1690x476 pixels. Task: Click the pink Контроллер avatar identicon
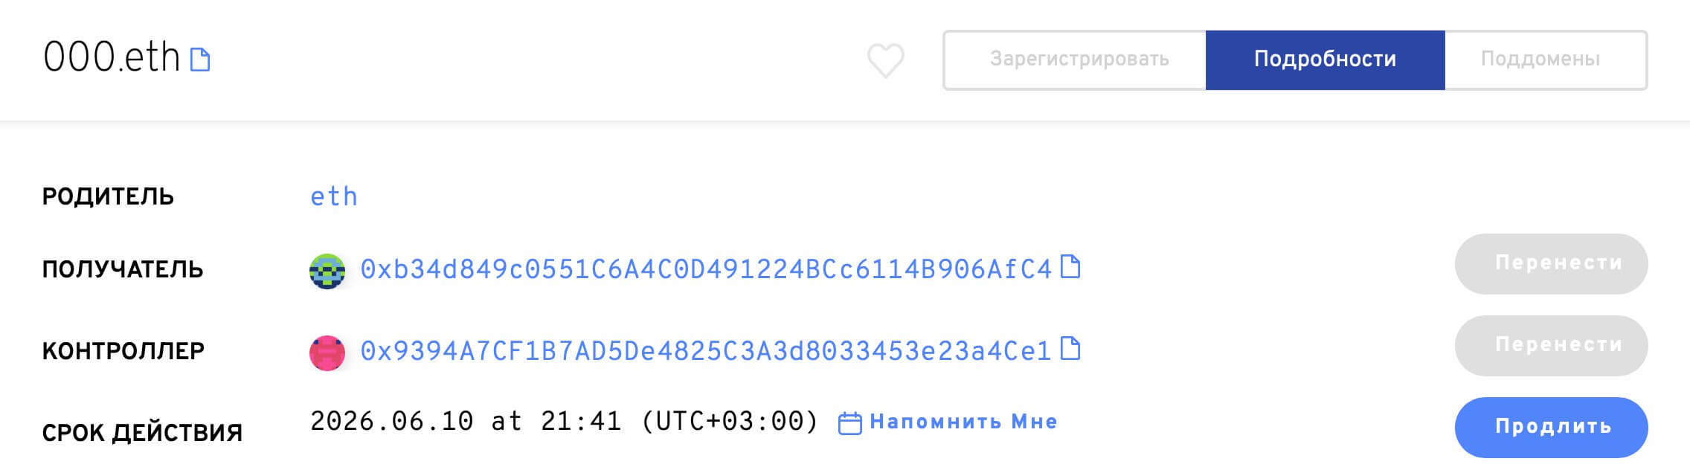tap(327, 353)
